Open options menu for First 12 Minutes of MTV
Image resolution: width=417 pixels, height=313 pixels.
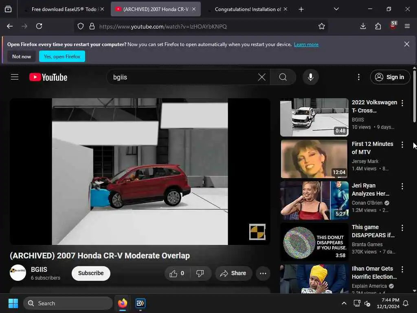point(402,145)
